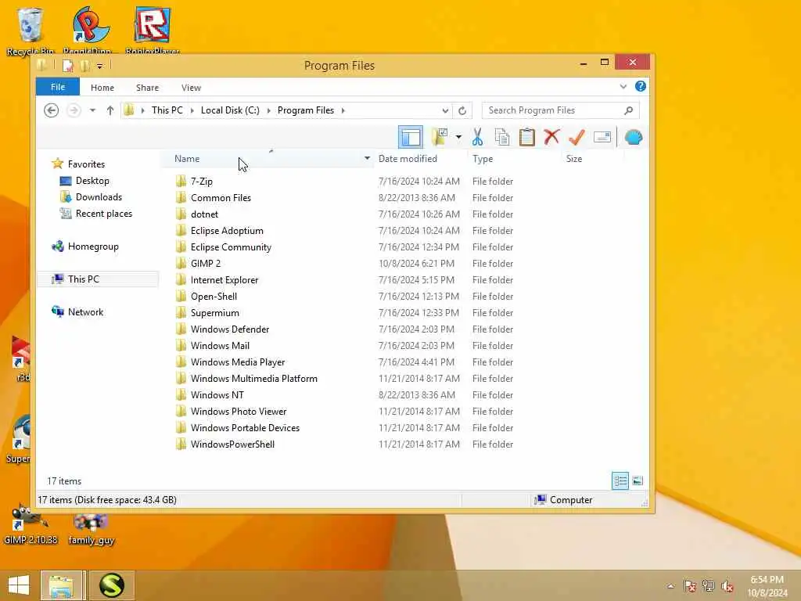This screenshot has height=601, width=801.
Task: Click the New Folder icon in the Quick Access Toolbar
Action: point(84,66)
